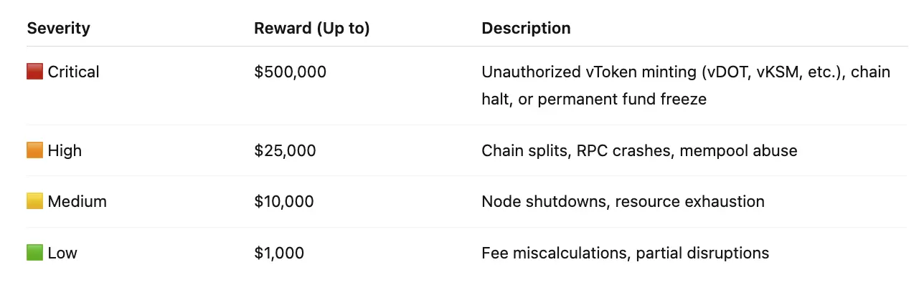The image size is (924, 295).
Task: Click the yellow Medium severity square icon
Action: 35,202
